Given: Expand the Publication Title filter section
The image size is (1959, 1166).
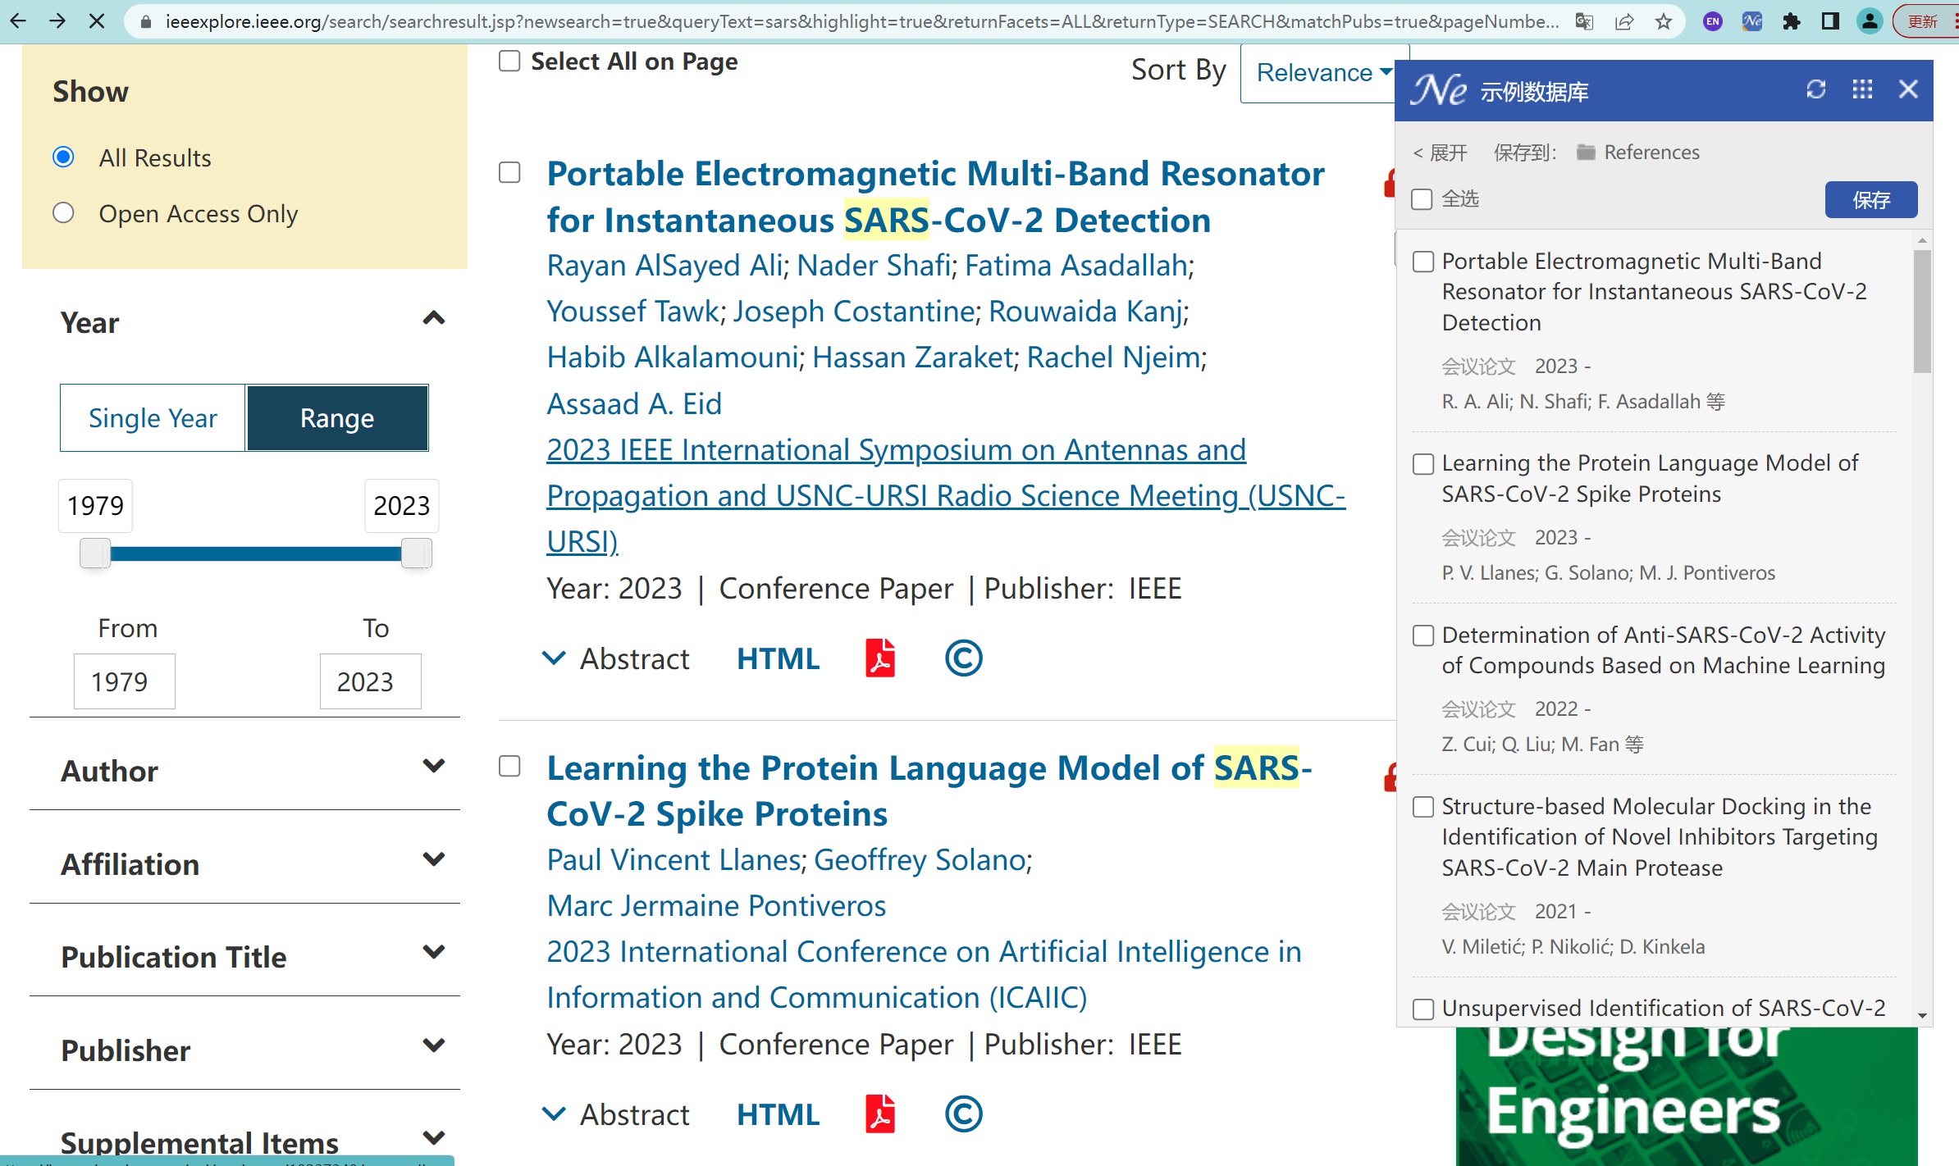Looking at the screenshot, I should pyautogui.click(x=433, y=952).
